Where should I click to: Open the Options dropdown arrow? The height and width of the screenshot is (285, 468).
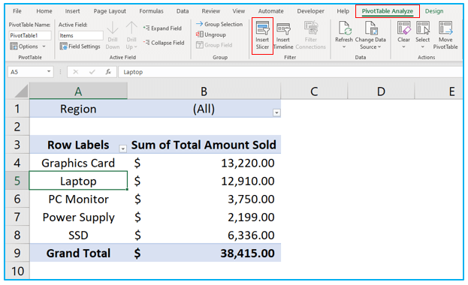(x=44, y=46)
